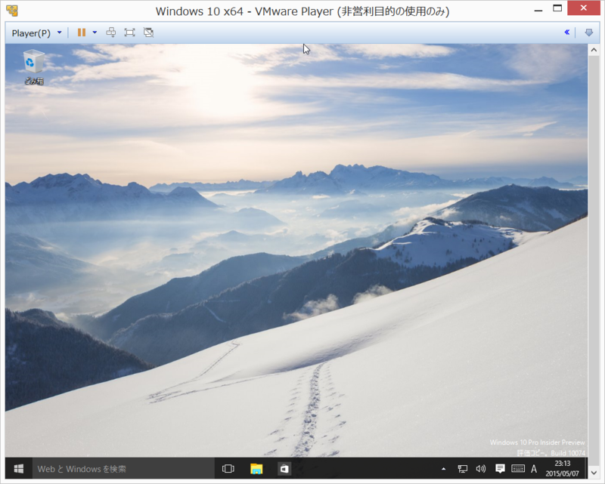Click VMware Tools download arrow icon
The image size is (605, 484).
pos(589,32)
